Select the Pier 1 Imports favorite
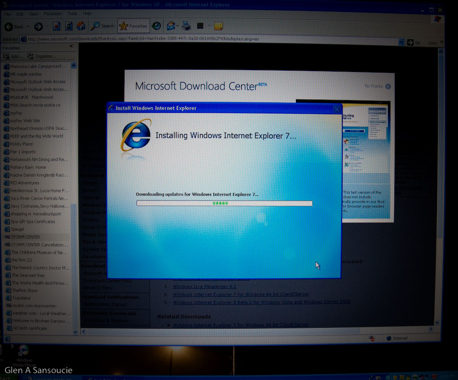458x380 pixels. (x=23, y=152)
